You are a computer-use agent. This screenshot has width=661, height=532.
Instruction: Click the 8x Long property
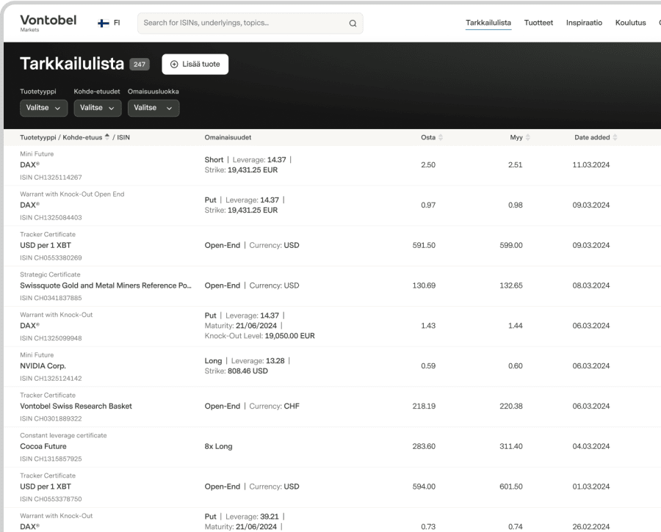pos(218,446)
